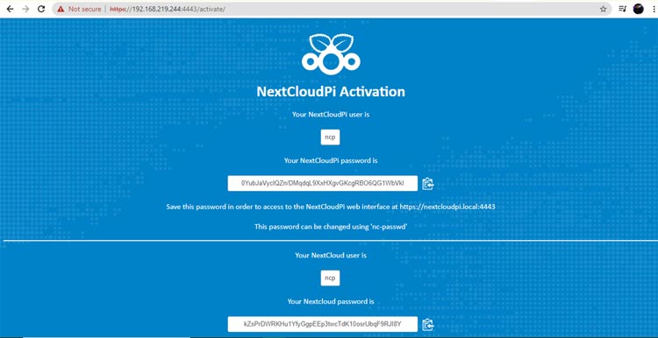The height and width of the screenshot is (338, 658).
Task: Click the text 'Your NextCloudPi password is'
Action: [331, 160]
